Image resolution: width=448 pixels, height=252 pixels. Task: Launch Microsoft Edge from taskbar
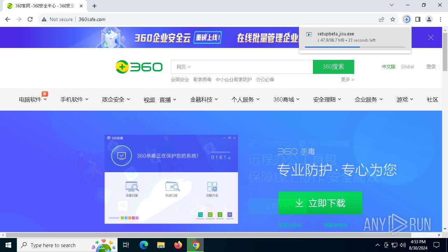tap(143, 245)
